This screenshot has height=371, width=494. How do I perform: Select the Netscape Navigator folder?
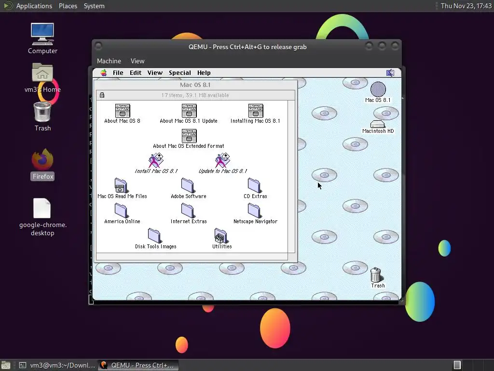click(254, 211)
